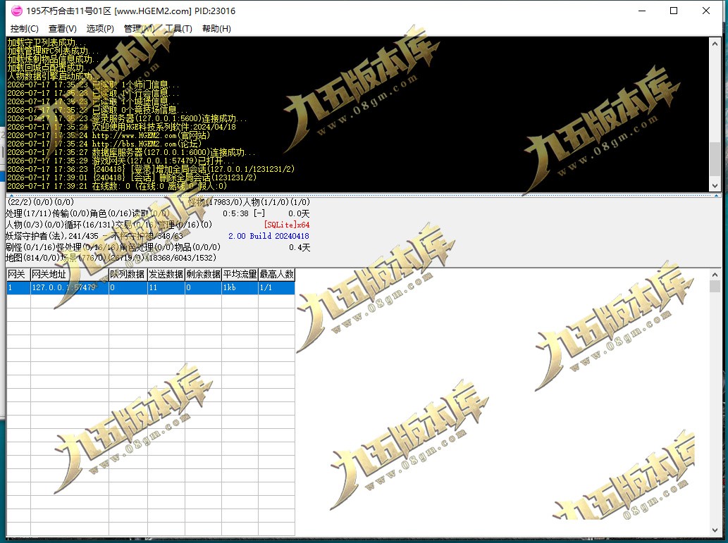This screenshot has width=728, height=543.
Task: Click the gateway panel scroll up arrow
Action: (x=715, y=275)
